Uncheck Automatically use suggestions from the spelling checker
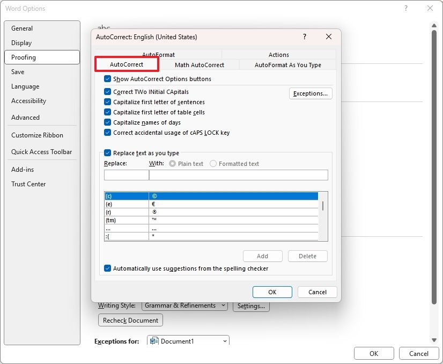Screen dimensions: 443x364 (108, 268)
